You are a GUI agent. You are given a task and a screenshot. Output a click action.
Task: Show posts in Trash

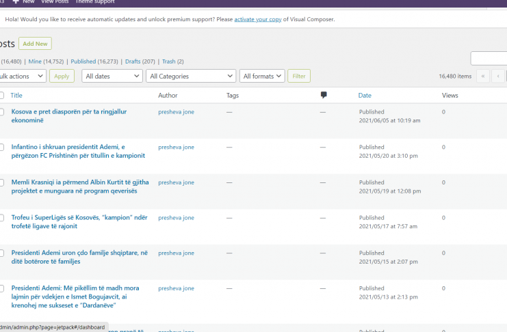168,61
